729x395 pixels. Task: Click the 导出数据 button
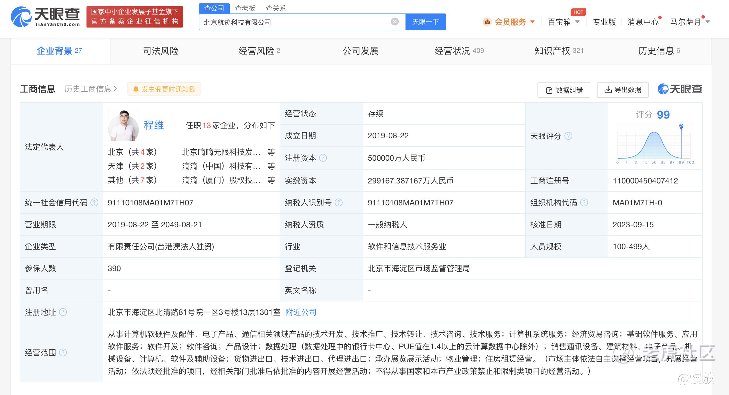click(x=623, y=90)
